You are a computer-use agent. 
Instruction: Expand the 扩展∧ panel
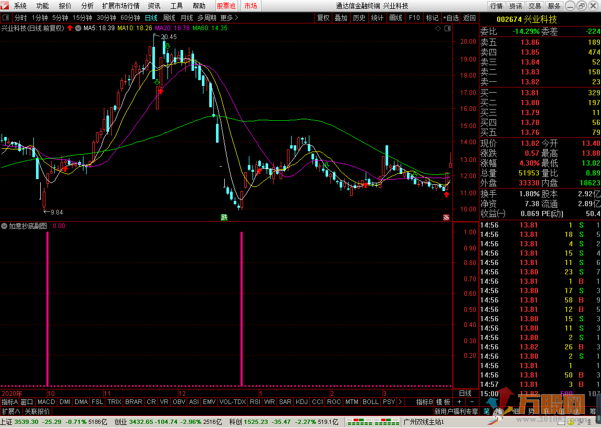click(x=11, y=411)
